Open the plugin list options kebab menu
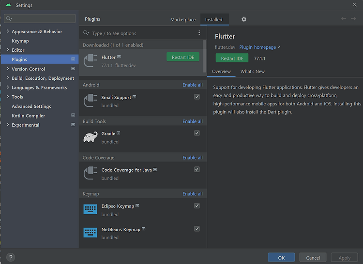Viewport: 363px width, 264px height. [199, 33]
